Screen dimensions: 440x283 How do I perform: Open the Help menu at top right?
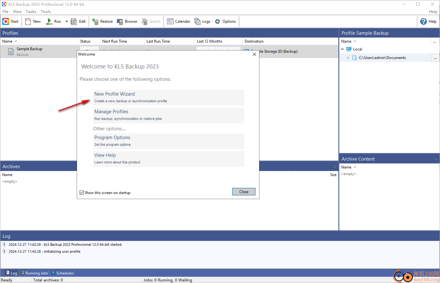433,12
